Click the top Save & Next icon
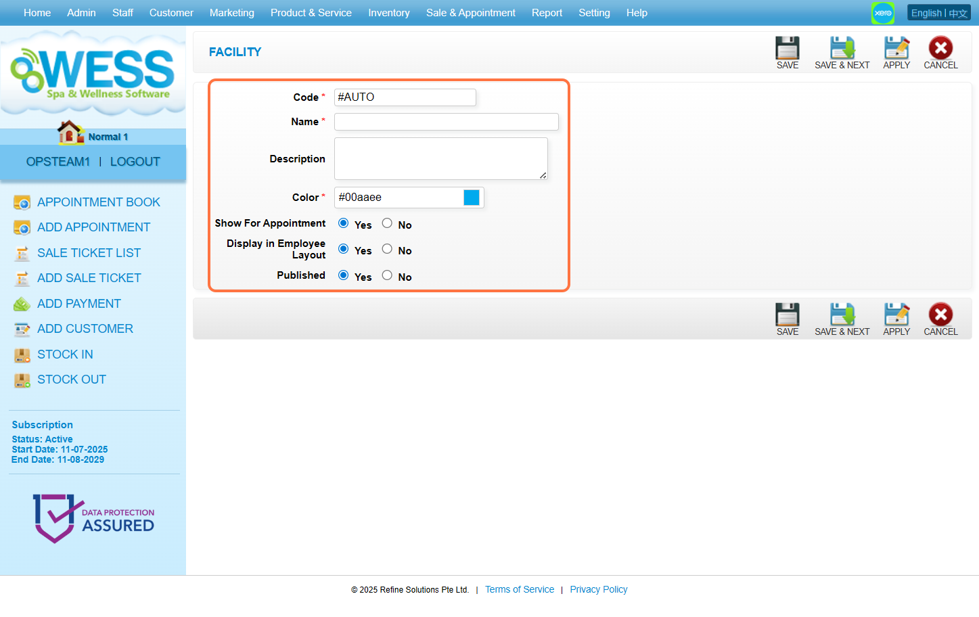This screenshot has height=617, width=979. coord(842,48)
